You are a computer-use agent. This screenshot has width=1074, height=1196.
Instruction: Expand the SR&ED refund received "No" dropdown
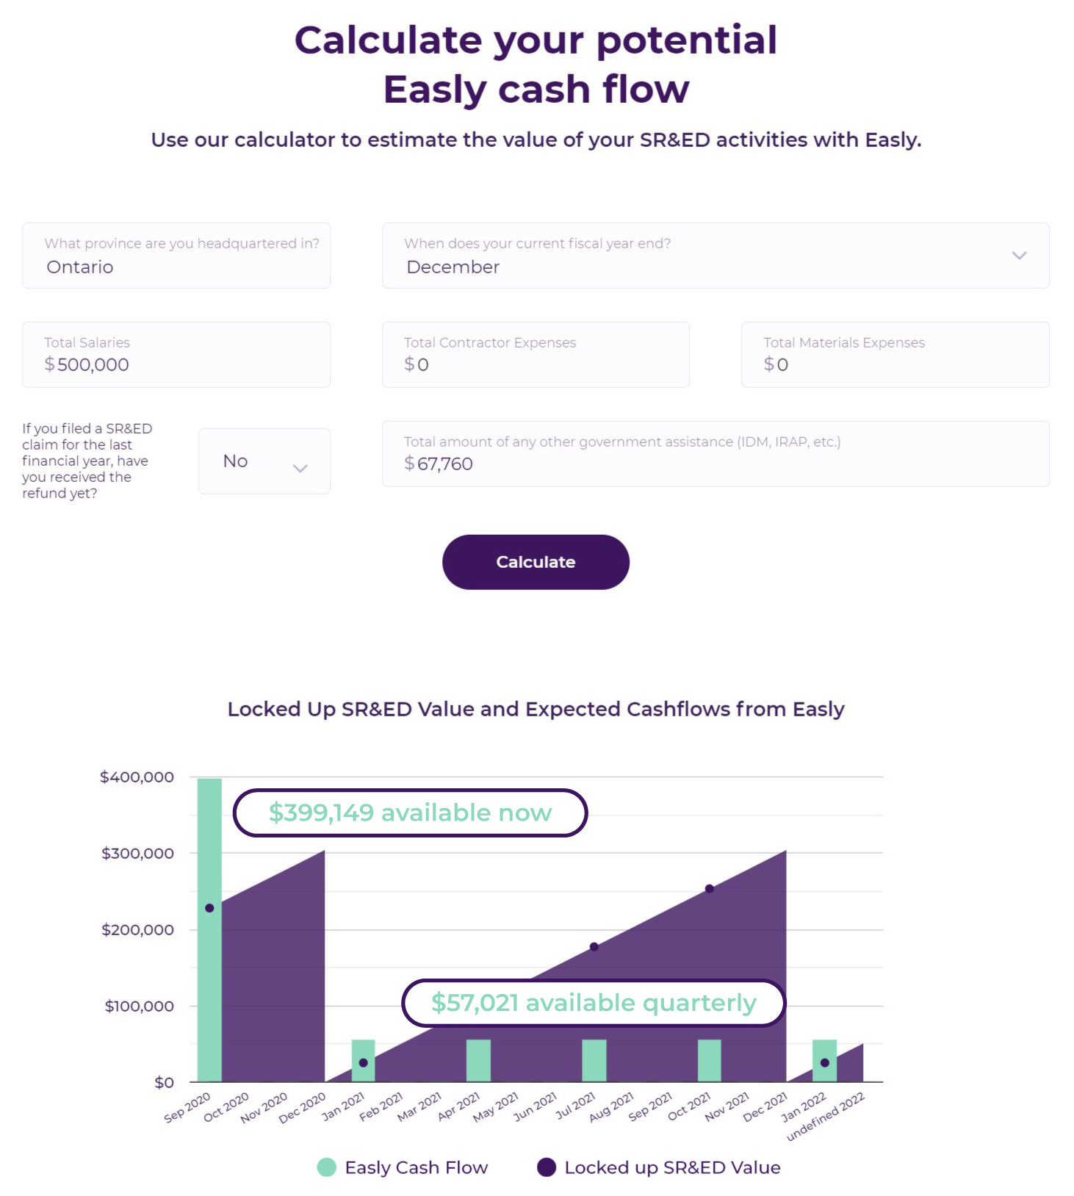click(x=264, y=461)
